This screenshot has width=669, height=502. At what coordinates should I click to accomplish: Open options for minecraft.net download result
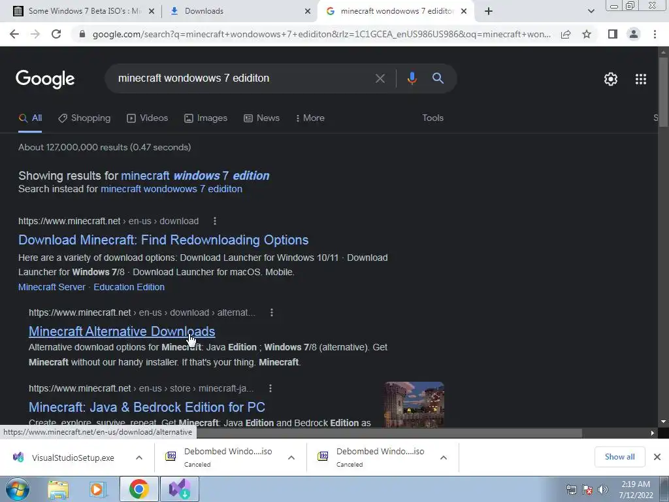coord(214,221)
